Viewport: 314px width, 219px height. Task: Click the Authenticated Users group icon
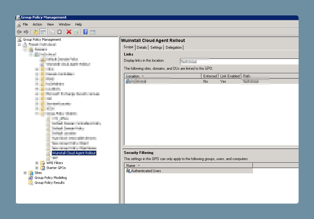(x=128, y=171)
